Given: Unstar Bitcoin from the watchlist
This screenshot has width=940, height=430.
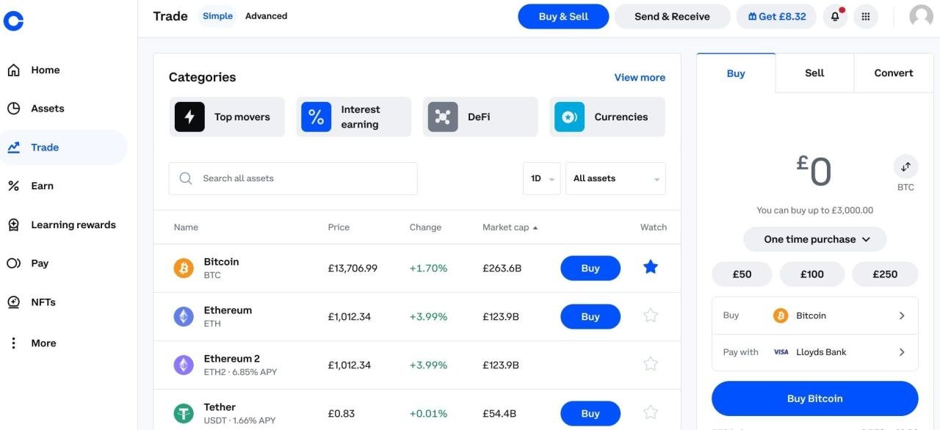Looking at the screenshot, I should coord(650,267).
